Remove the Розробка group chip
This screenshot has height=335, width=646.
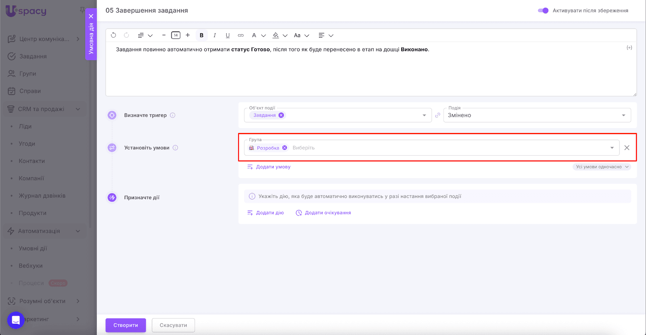point(285,148)
